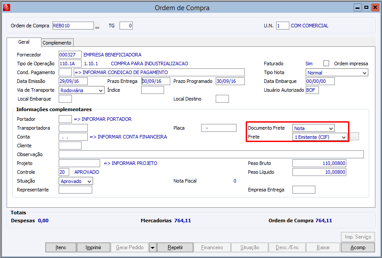Click the Cliente input field
Screen dimensions: 382x258
point(70,146)
